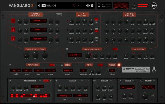Open the Boost three-dot menu
This screenshot has width=165, height=104.
[x=135, y=81]
